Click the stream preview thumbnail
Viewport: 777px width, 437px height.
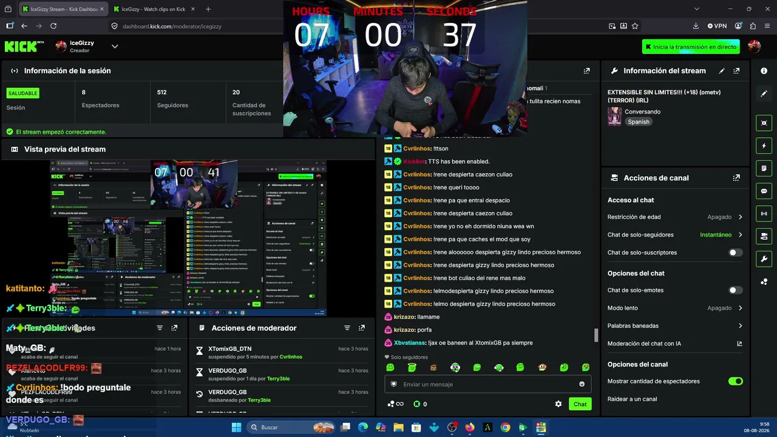[x=188, y=238]
